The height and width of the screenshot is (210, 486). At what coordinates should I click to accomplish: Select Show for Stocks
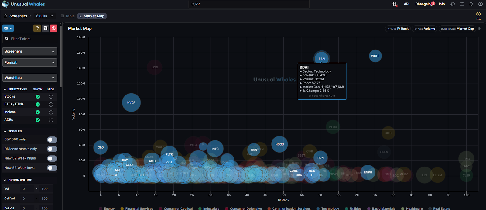[38, 97]
